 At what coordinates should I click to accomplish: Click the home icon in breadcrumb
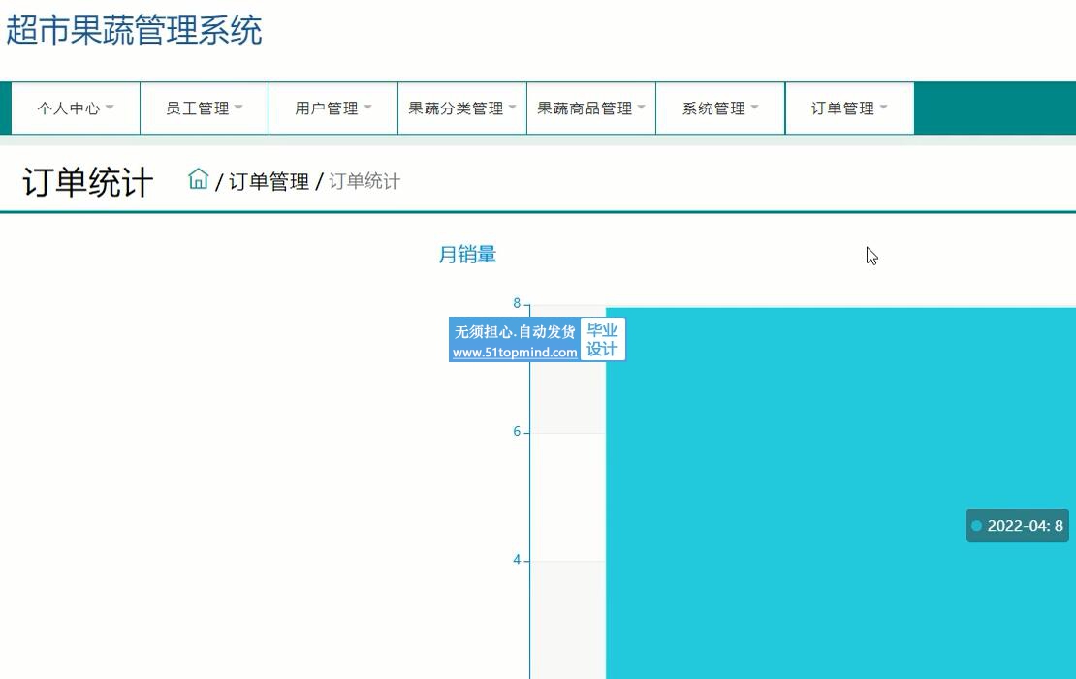(199, 179)
